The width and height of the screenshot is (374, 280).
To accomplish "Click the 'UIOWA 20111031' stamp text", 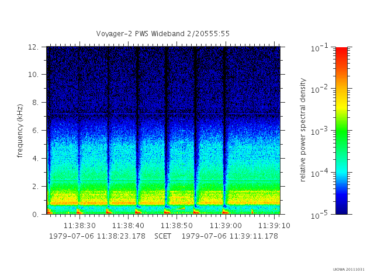I will (x=349, y=269).
